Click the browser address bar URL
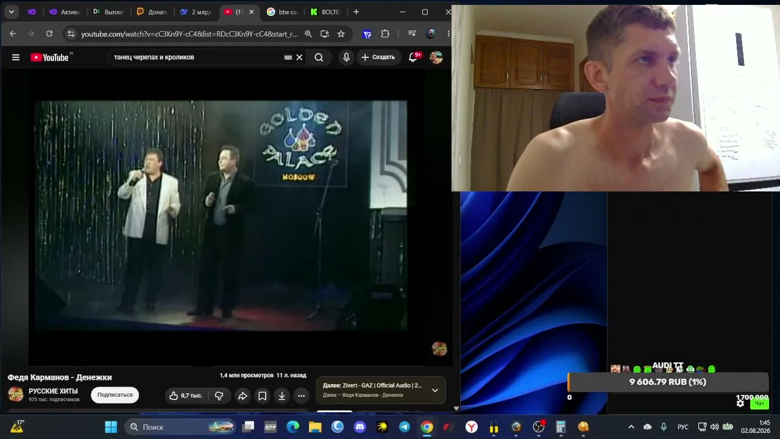The width and height of the screenshot is (780, 439). coord(189,34)
